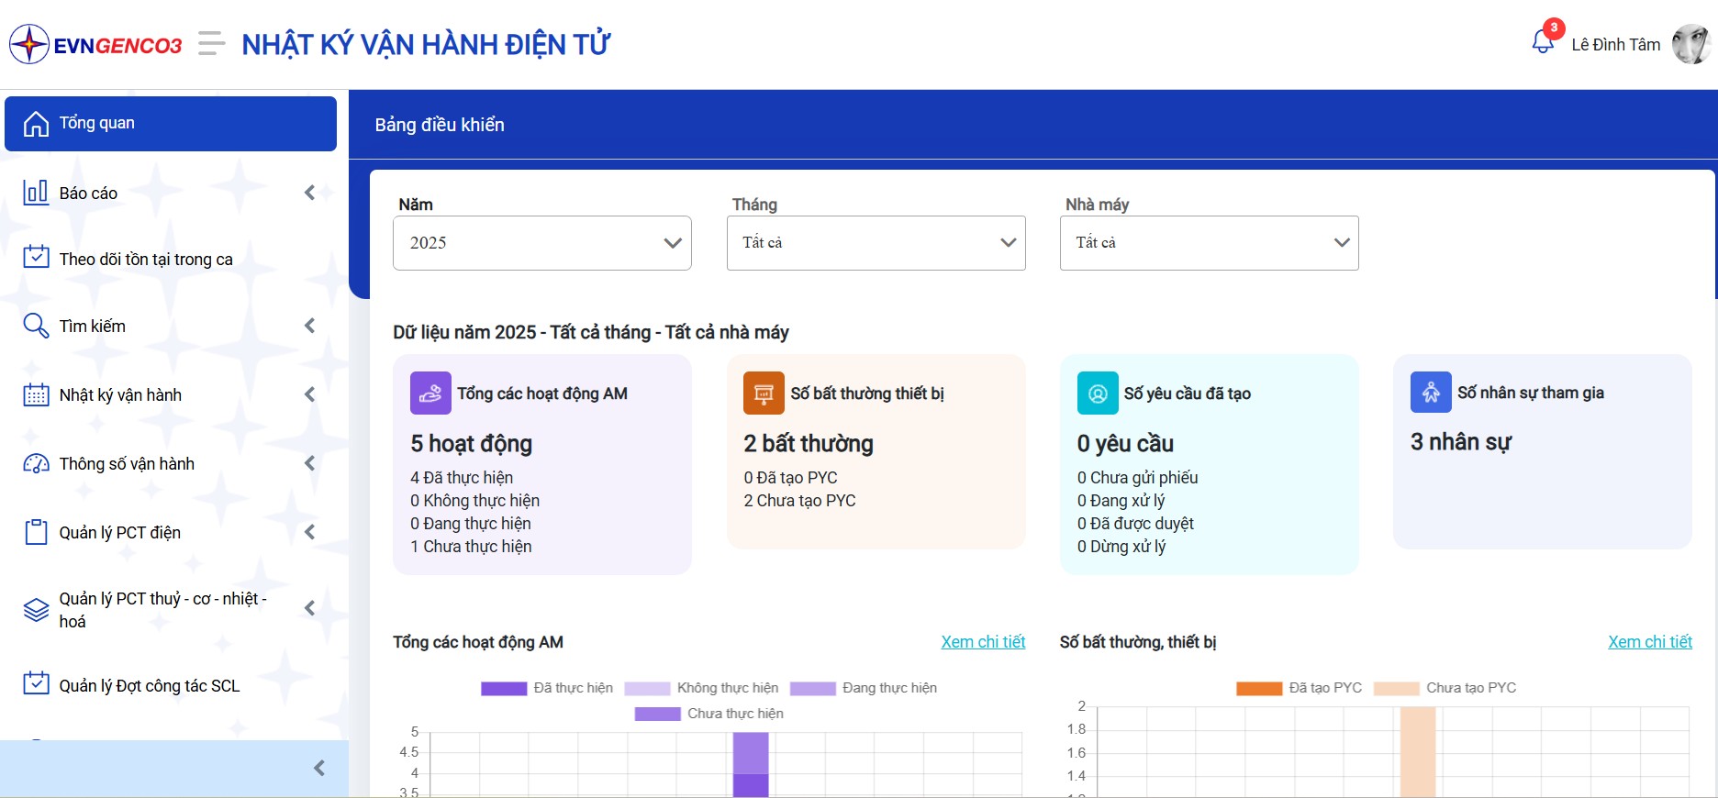The width and height of the screenshot is (1718, 798).
Task: Open the Năm dropdown showing 2025
Action: pyautogui.click(x=541, y=243)
